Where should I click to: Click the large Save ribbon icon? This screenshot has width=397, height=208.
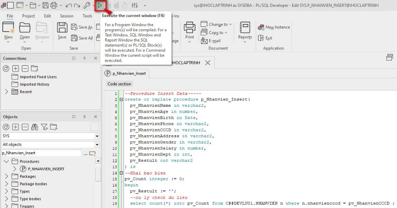point(62,27)
